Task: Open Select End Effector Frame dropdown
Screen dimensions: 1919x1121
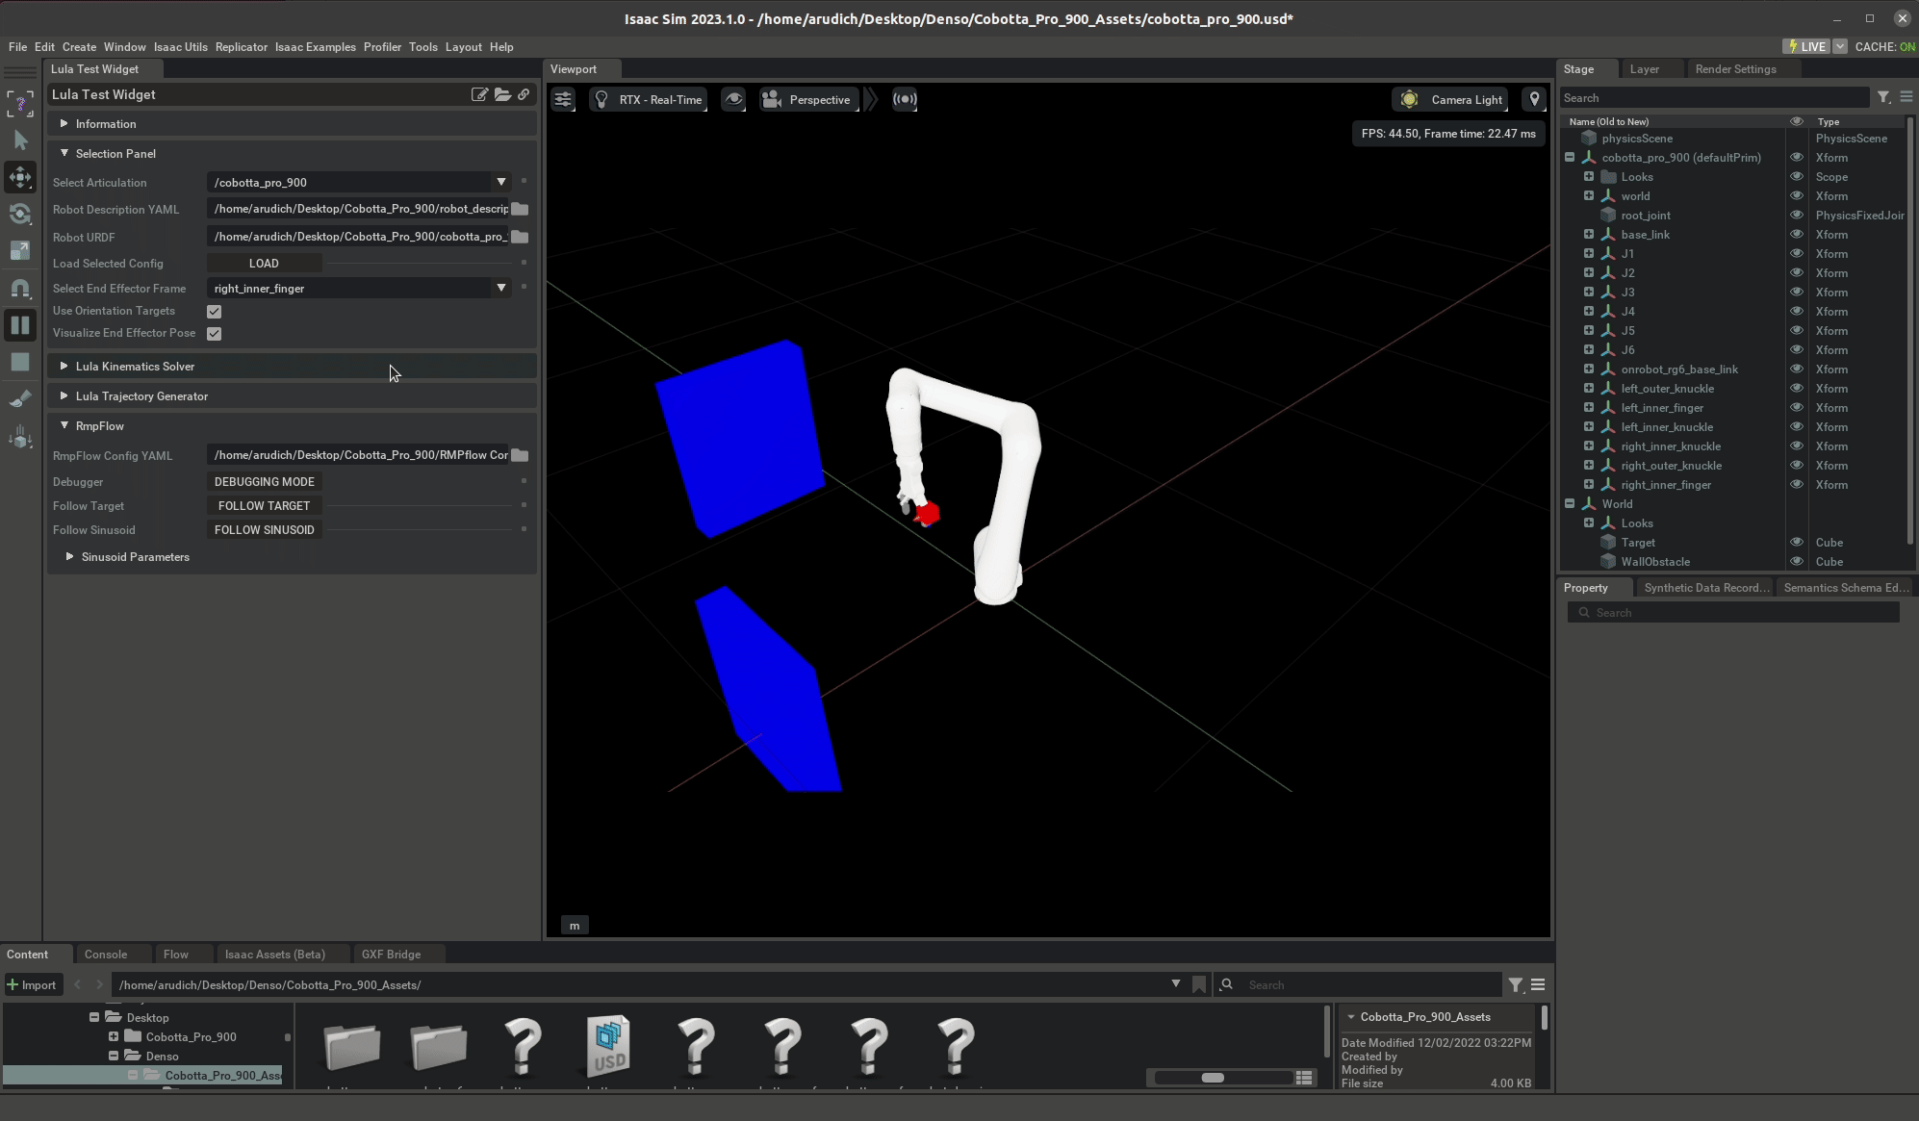Action: click(360, 288)
